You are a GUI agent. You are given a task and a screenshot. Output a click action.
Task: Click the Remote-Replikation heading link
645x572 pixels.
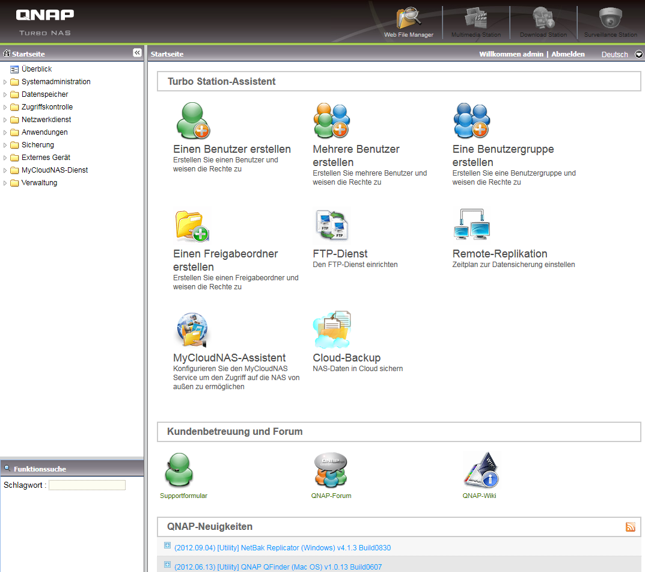(500, 253)
